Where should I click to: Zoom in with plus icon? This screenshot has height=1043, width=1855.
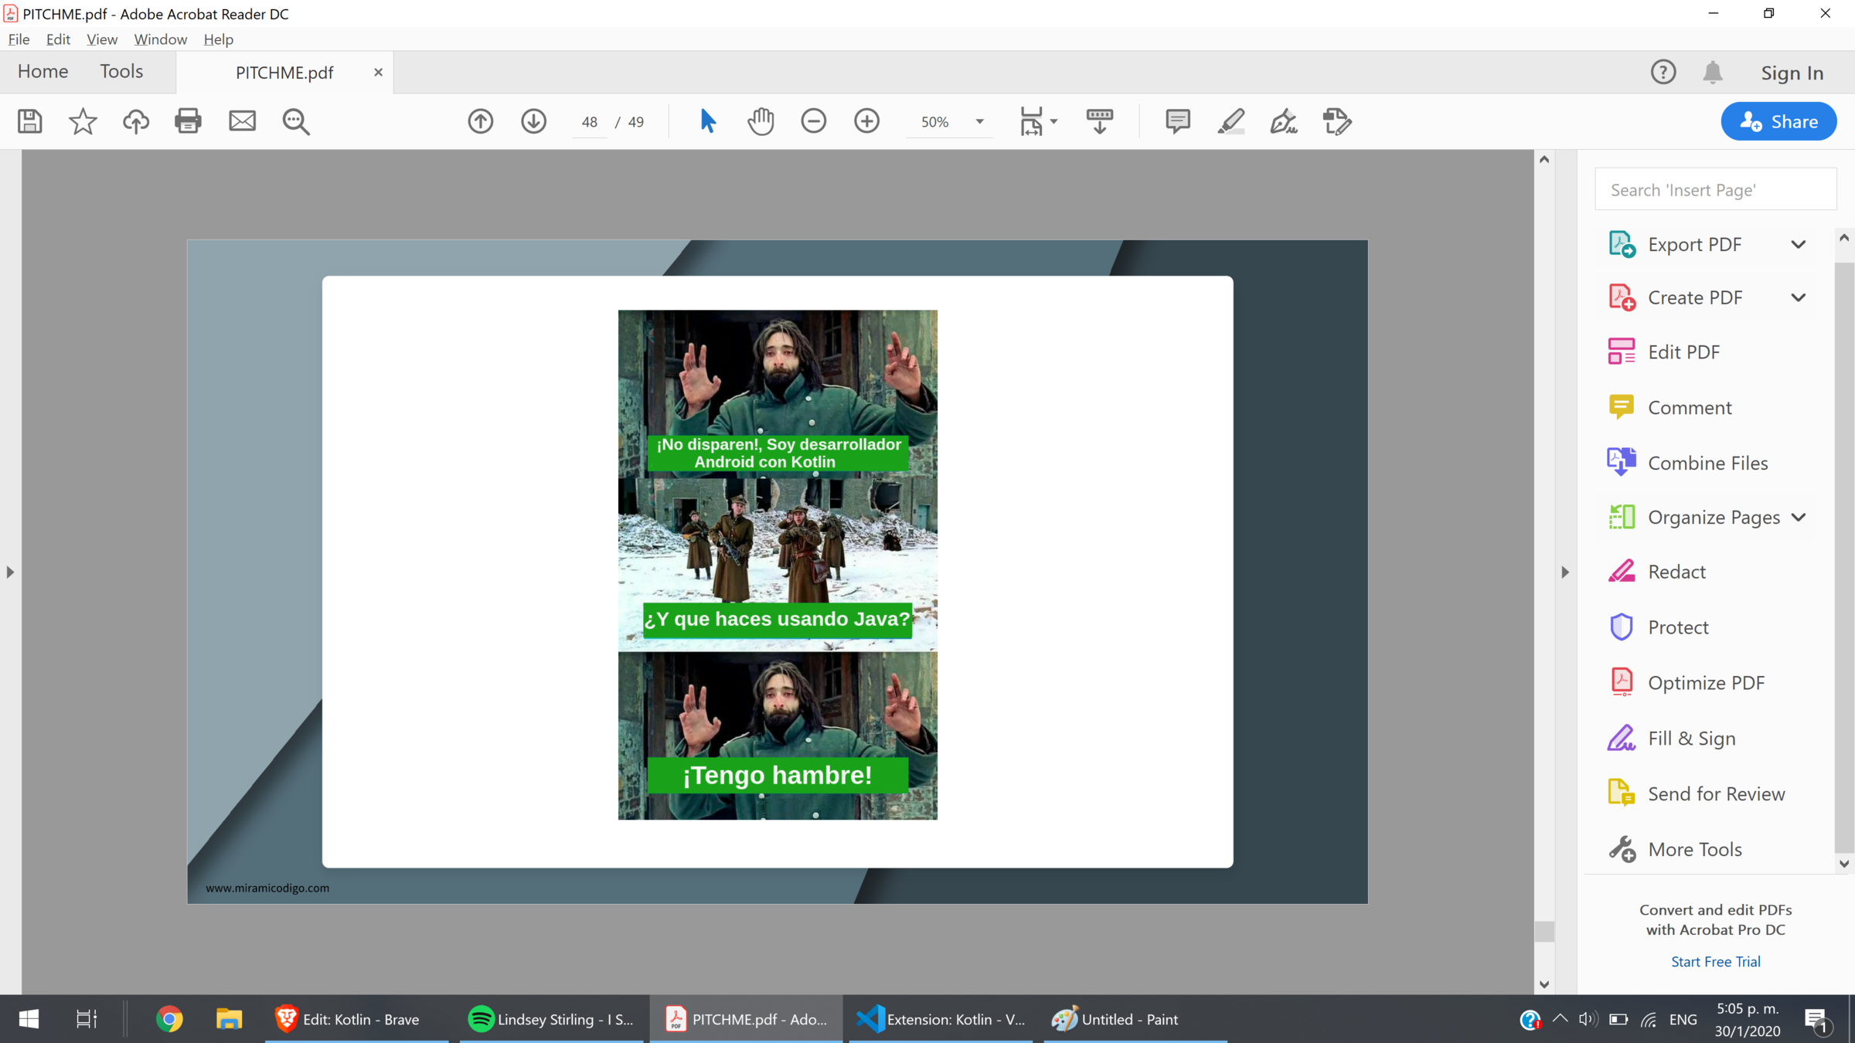pos(866,121)
